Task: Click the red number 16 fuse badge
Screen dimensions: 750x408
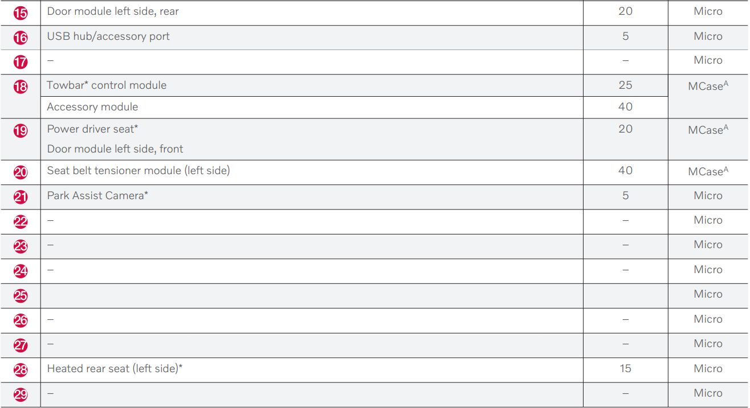Action: (x=21, y=38)
